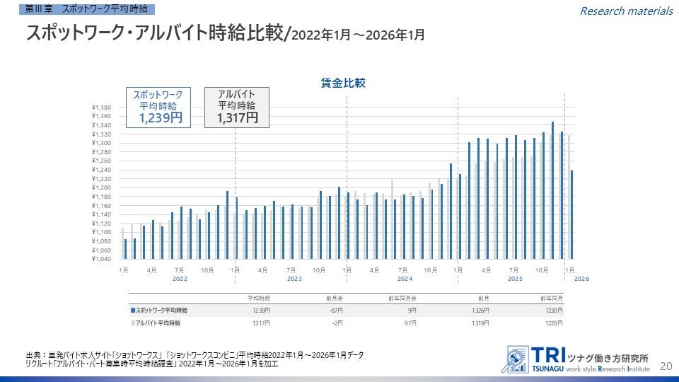Click the -2円 table cell

click(337, 323)
